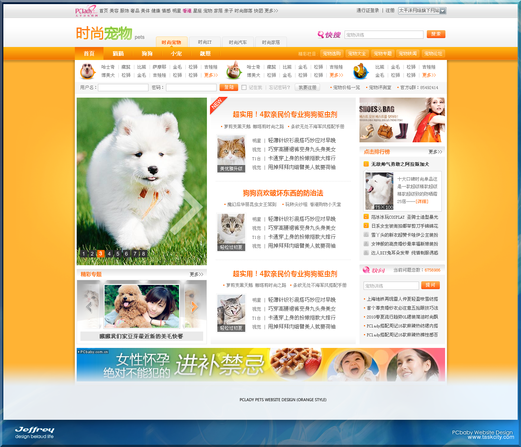Expand more in click ranking section
The width and height of the screenshot is (521, 447).
point(435,152)
